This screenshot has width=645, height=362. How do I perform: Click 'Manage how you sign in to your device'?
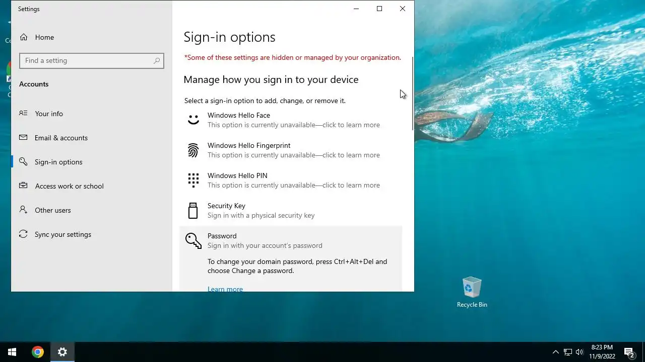(x=271, y=79)
